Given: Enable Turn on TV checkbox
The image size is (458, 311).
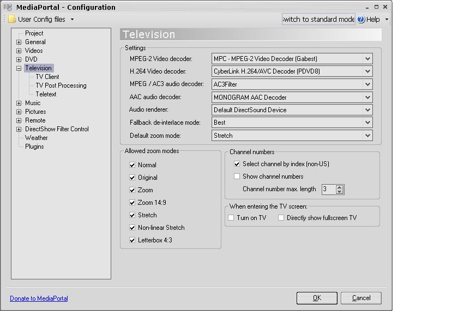Looking at the screenshot, I should click(x=231, y=218).
